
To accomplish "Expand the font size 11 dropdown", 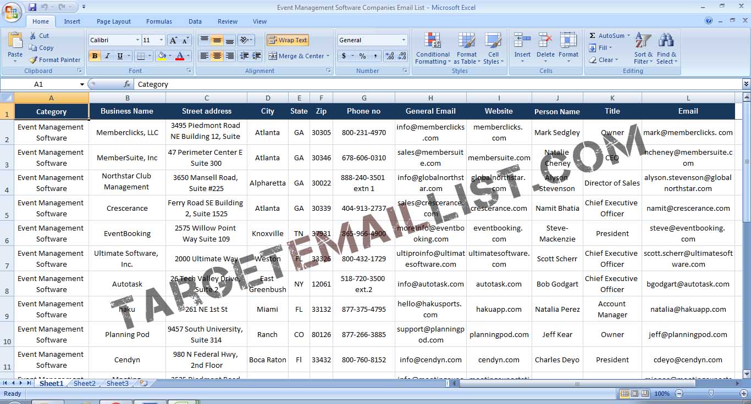I will pos(161,40).
